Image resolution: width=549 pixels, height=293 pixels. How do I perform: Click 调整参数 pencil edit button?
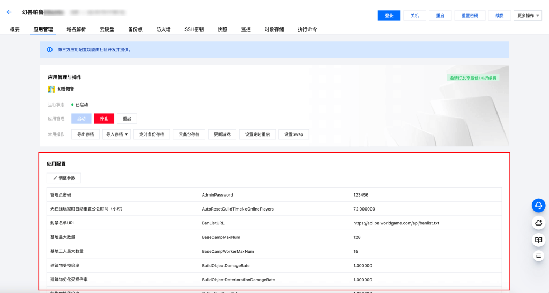(64, 178)
